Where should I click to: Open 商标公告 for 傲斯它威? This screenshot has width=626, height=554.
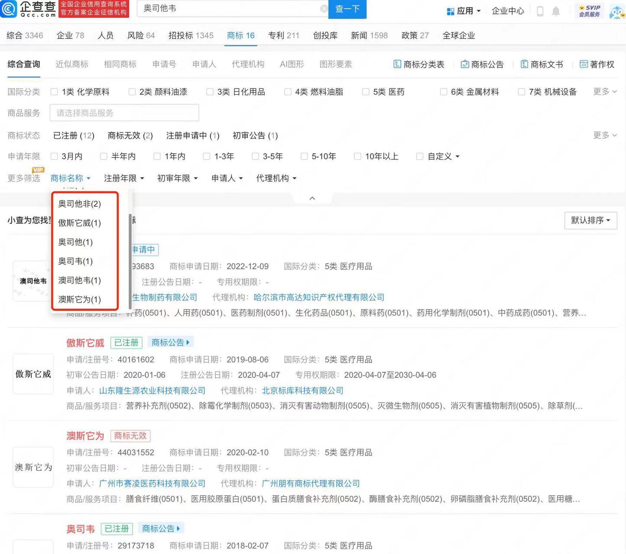pos(171,342)
